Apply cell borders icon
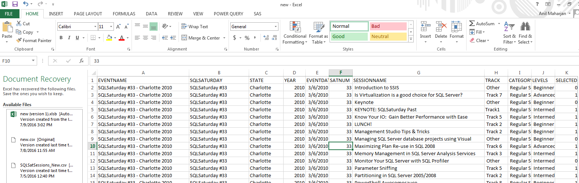The image size is (579, 183). (93, 38)
